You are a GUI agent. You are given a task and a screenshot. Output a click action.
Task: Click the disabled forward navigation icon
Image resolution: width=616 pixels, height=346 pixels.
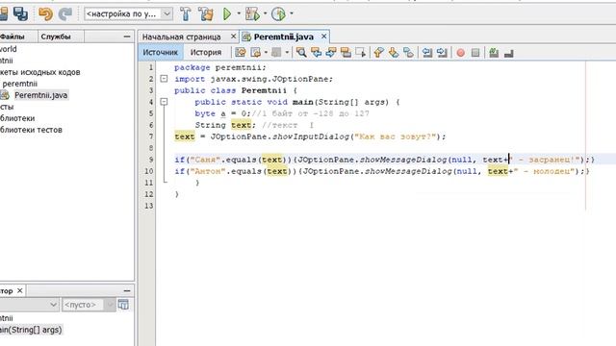(276, 52)
